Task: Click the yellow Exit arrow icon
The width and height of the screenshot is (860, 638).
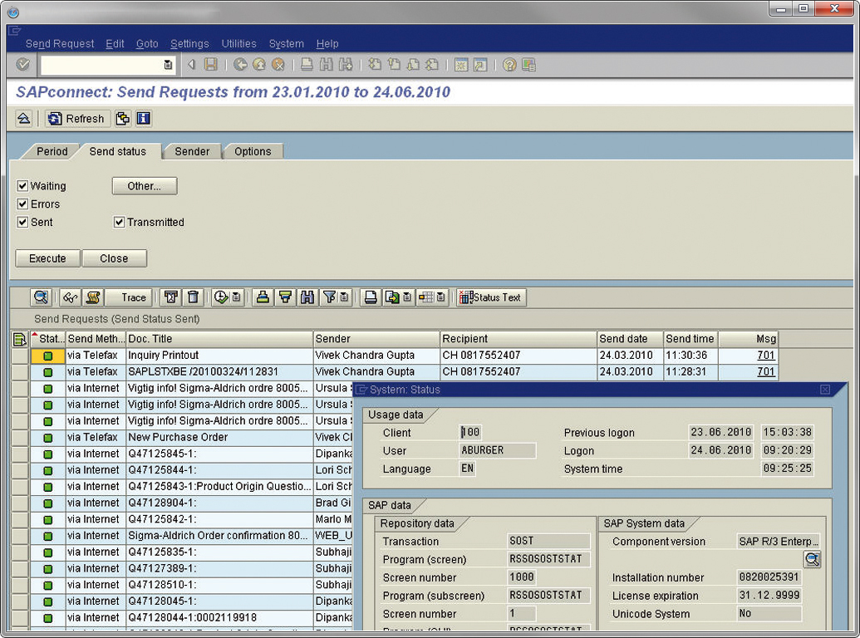Action: point(259,65)
